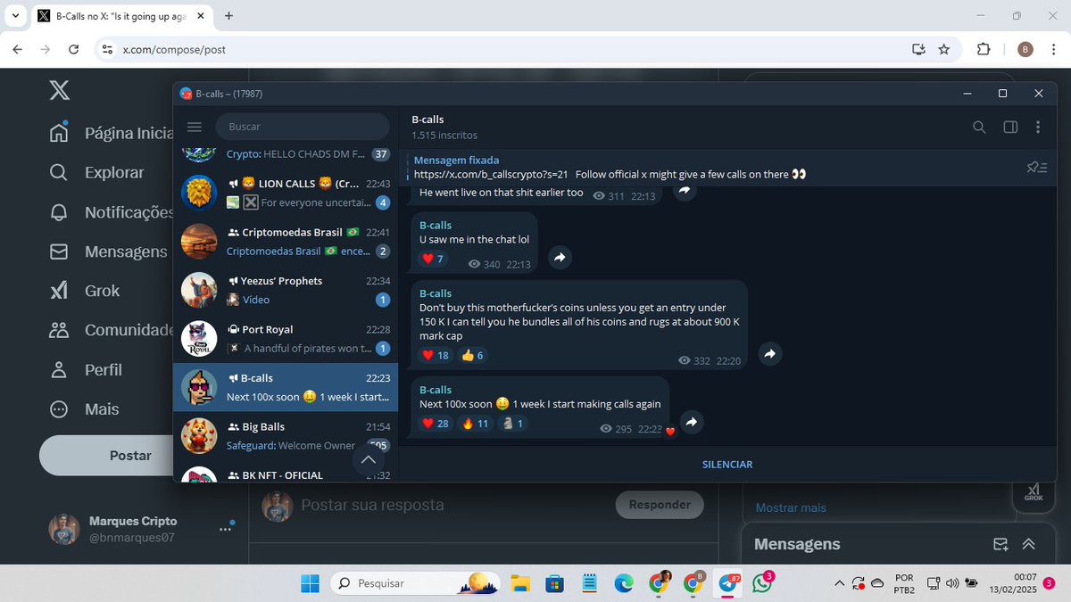
Task: Click the heart reaction with 18
Action: tap(436, 355)
